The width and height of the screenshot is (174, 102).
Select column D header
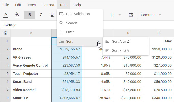[128, 33]
